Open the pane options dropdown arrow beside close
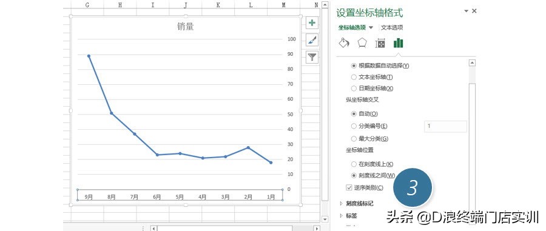Image resolution: width=546 pixels, height=231 pixels. (467, 11)
